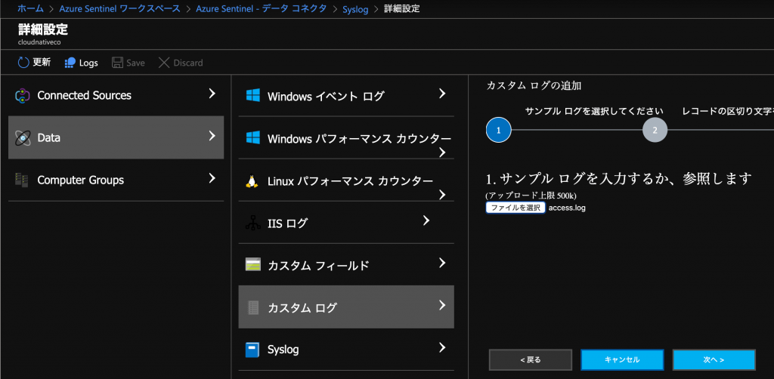Select the カスタム フィールド entry
The height and width of the screenshot is (379, 774).
346,265
